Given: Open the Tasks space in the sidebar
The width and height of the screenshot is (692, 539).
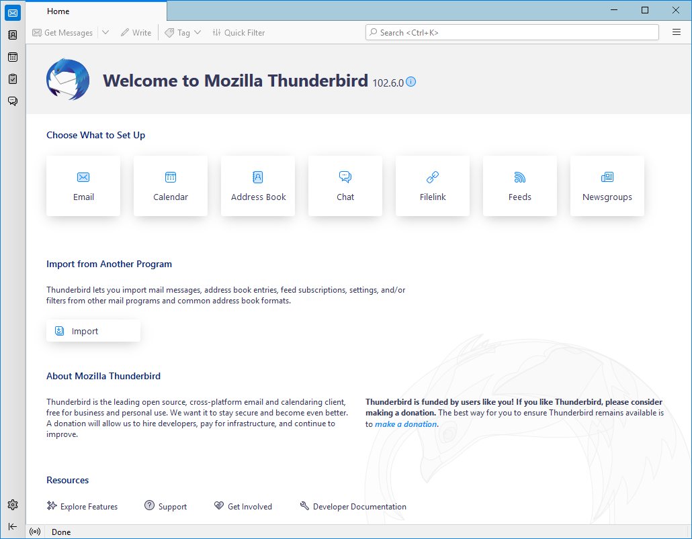Looking at the screenshot, I should pos(13,79).
